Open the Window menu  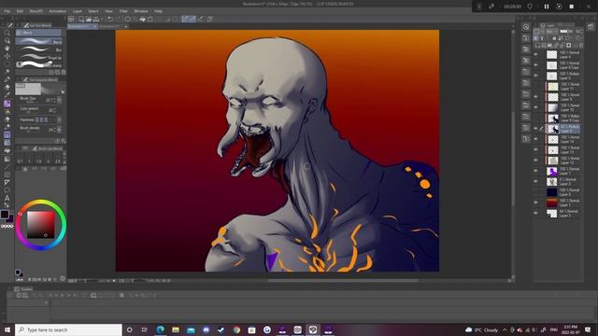click(141, 11)
